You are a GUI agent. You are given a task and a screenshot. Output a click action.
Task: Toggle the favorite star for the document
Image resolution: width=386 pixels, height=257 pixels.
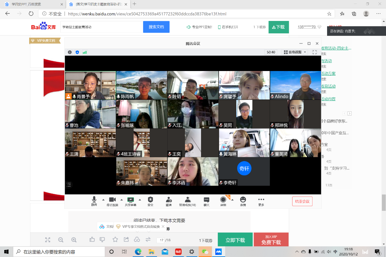tap(115, 240)
